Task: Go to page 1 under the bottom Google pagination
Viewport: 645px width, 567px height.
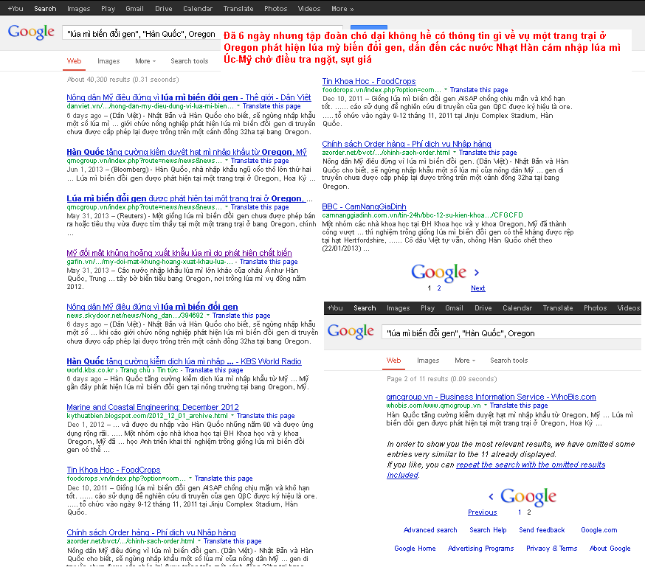Action: tap(520, 512)
